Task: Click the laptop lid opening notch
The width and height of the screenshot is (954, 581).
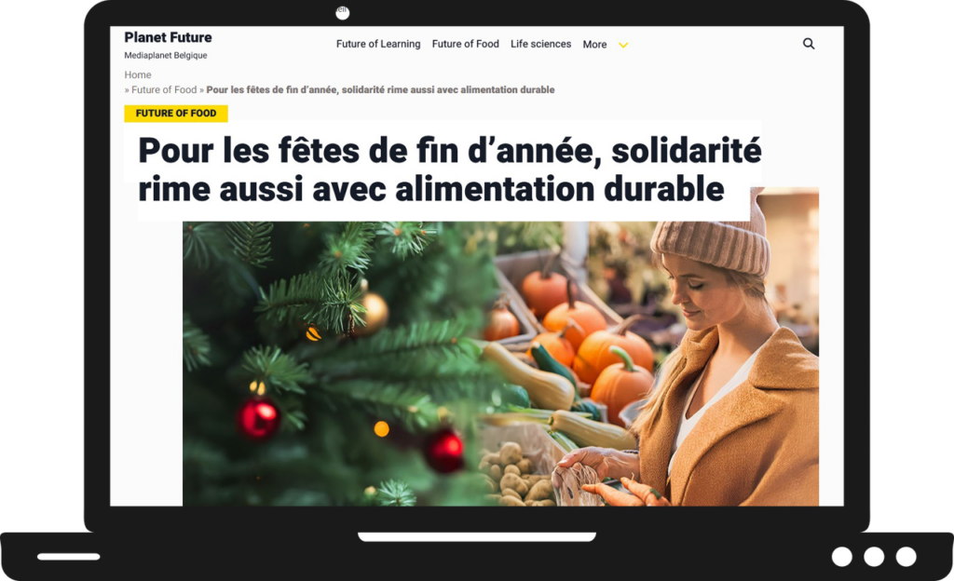Action: tap(477, 536)
